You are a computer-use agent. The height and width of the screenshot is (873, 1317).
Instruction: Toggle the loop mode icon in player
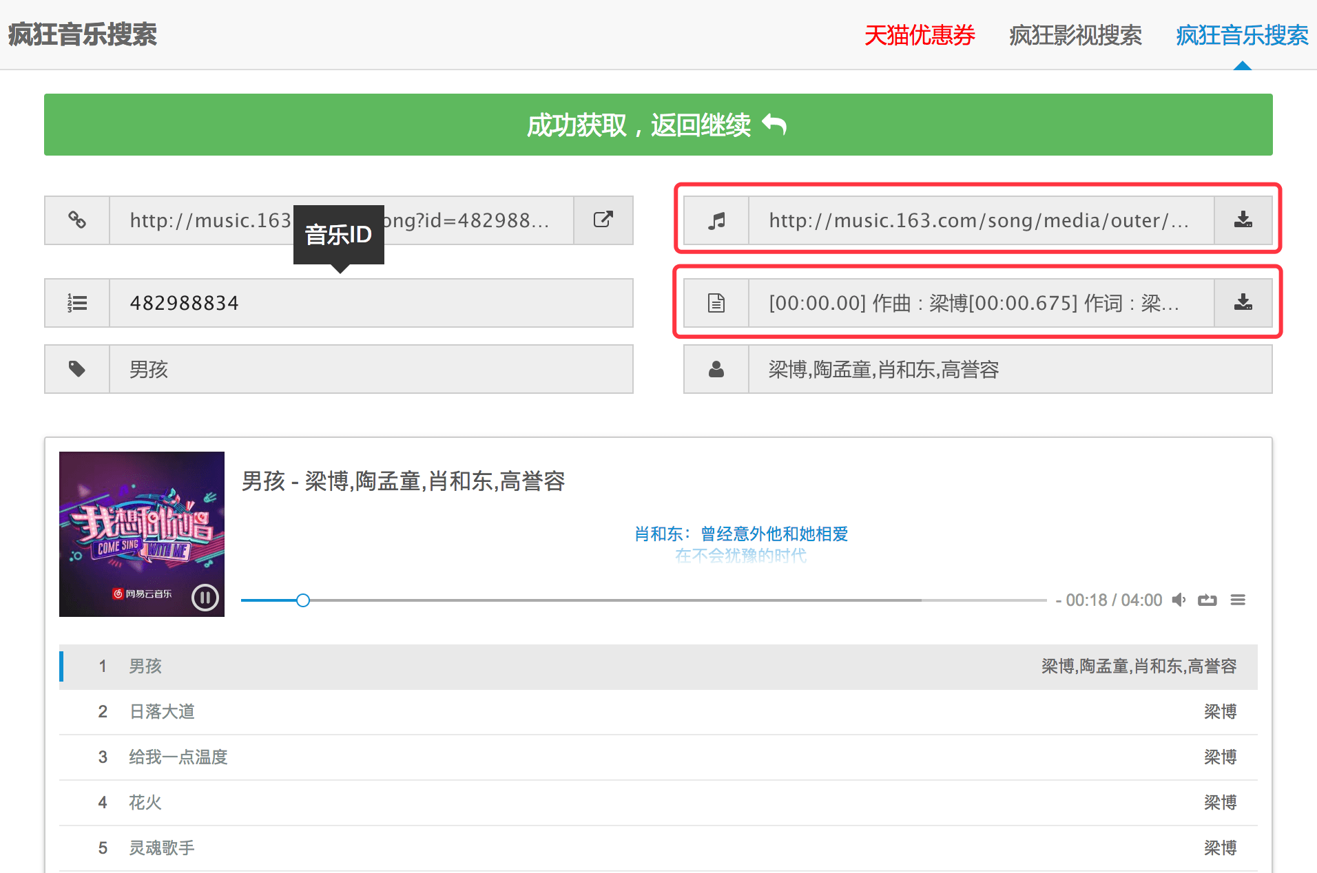(x=1207, y=600)
